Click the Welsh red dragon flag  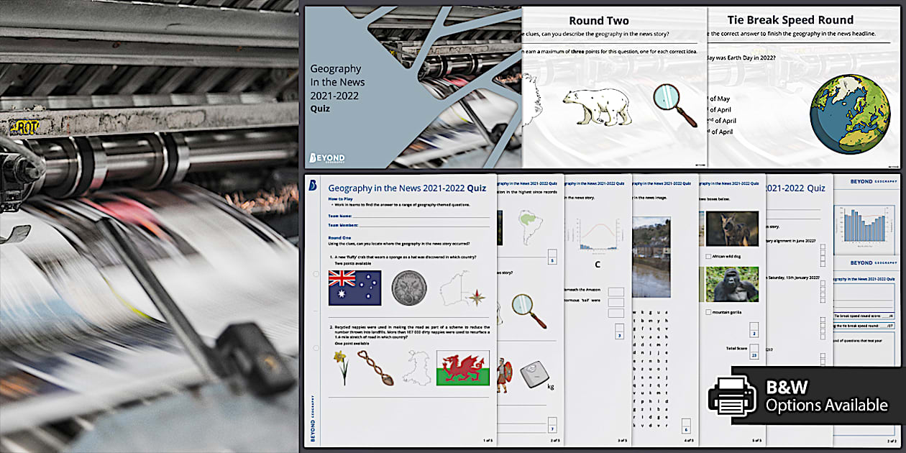[x=462, y=367]
